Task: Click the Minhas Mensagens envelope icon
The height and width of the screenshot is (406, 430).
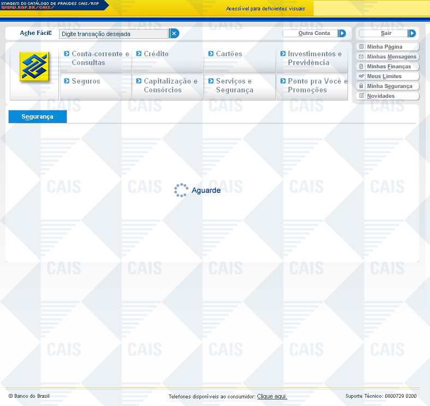Action: point(361,57)
